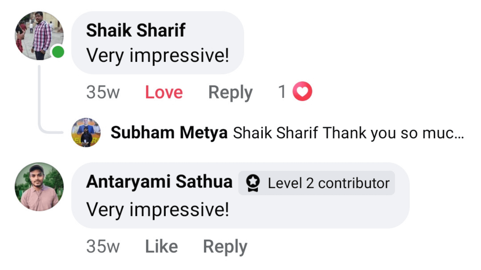Open Antaryami Sathua's profile via name
Screen dimensions: 481x270
[159, 181]
